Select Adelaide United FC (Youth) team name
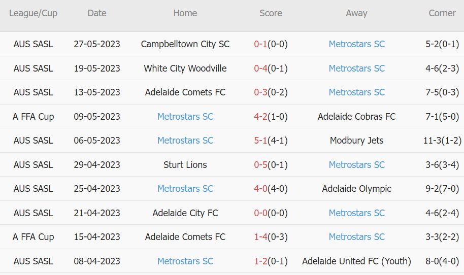This screenshot has width=464, height=275. pos(356,261)
